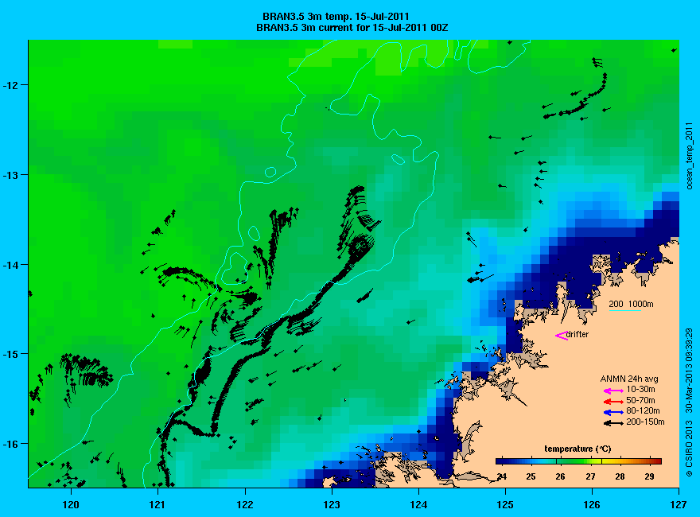The width and height of the screenshot is (700, 517).
Task: Click the latitude axis label '-15'
Action: pos(9,354)
